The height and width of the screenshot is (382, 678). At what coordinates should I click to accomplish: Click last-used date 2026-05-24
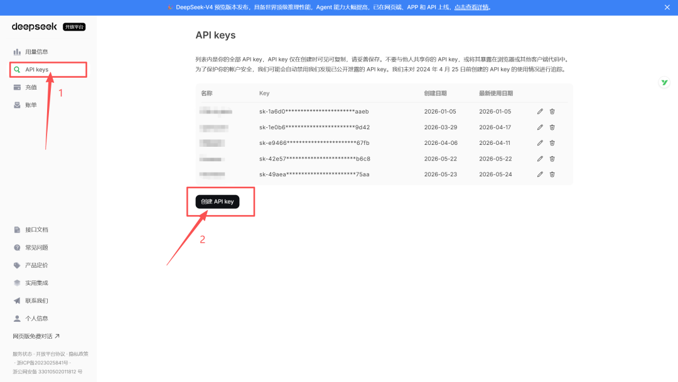coord(495,174)
